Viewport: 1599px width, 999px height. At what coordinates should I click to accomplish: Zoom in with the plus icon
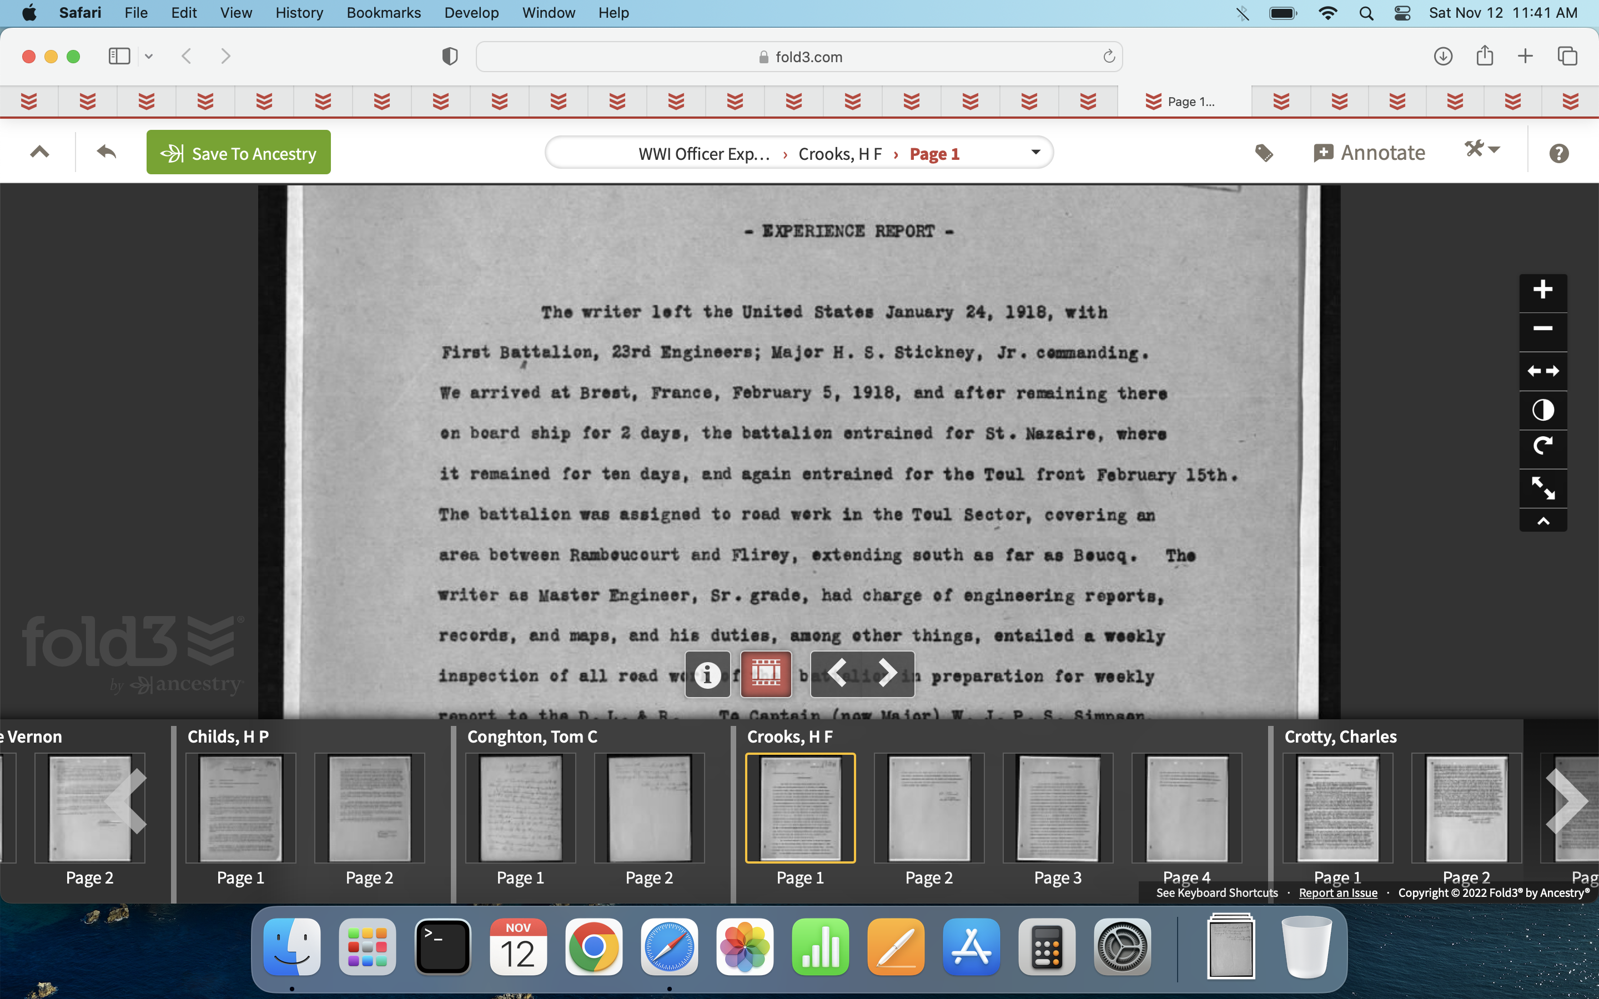point(1542,290)
